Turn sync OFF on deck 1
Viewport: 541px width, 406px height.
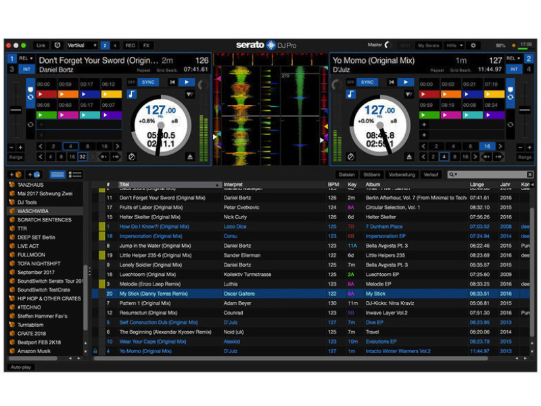(132, 82)
